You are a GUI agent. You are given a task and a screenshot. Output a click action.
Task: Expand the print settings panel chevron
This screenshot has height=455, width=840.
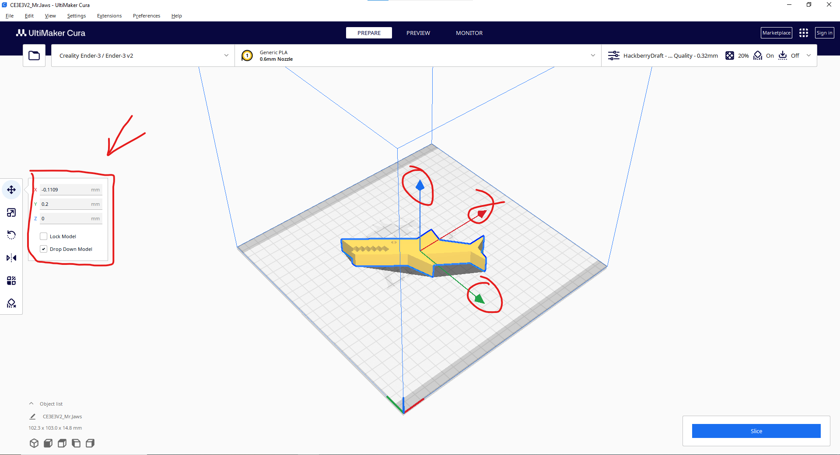point(808,56)
